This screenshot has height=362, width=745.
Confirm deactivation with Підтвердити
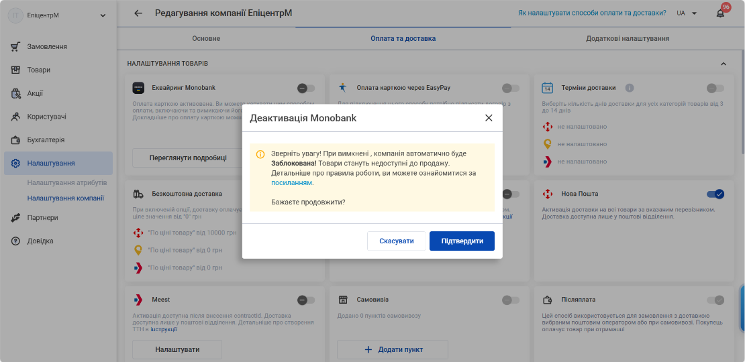pyautogui.click(x=462, y=241)
